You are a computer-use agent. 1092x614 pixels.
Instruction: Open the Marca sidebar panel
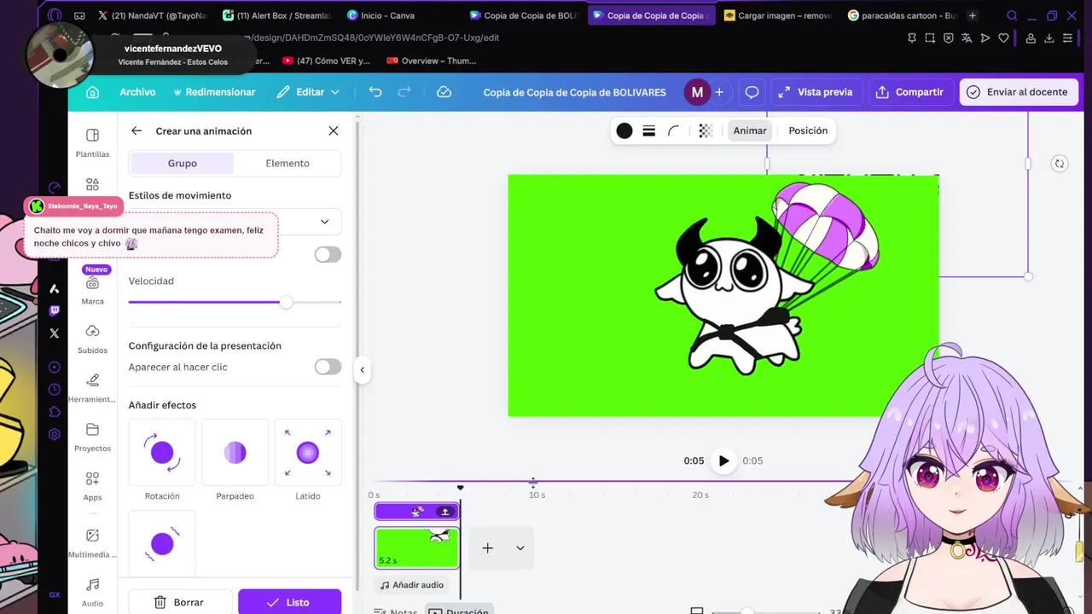click(x=92, y=290)
